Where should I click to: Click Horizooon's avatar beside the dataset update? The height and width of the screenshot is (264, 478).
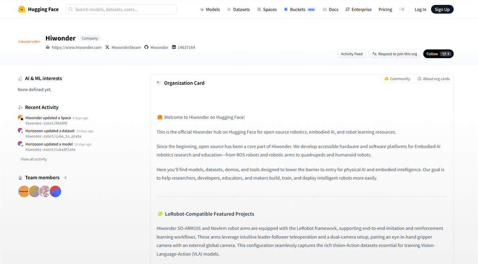pyautogui.click(x=20, y=131)
